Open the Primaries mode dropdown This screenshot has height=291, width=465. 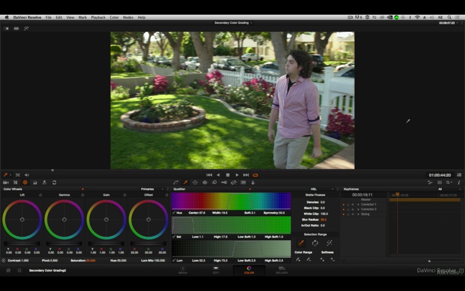[152, 189]
